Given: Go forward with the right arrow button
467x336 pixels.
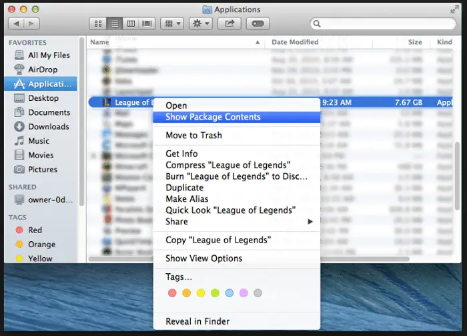Looking at the screenshot, I should click(x=31, y=23).
